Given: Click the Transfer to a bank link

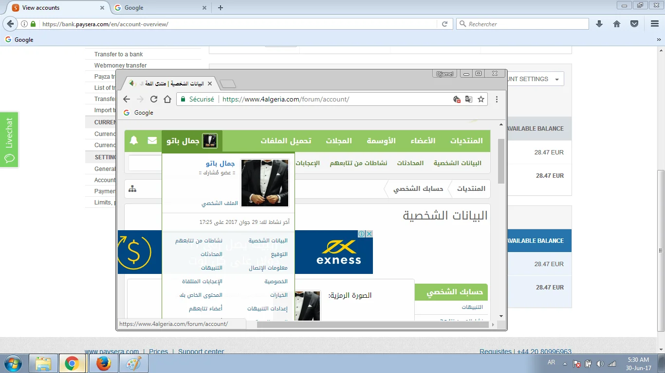Looking at the screenshot, I should [x=119, y=54].
